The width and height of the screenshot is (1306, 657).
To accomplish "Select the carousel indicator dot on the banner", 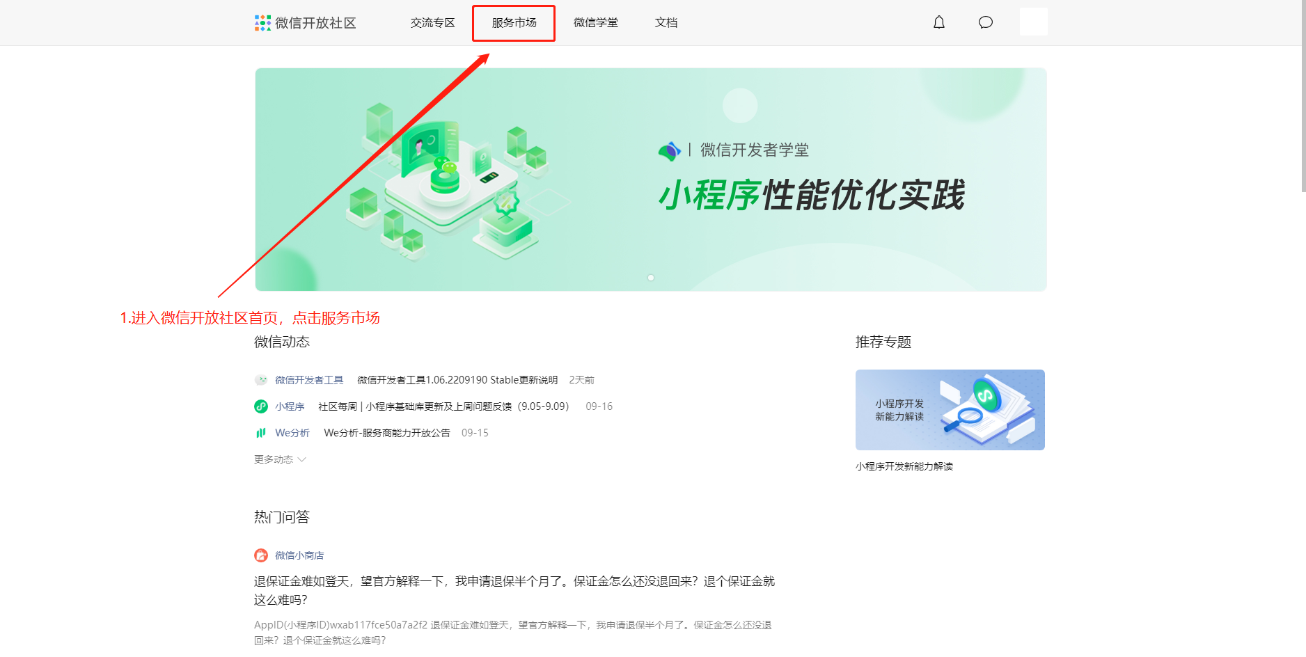I will pos(650,277).
